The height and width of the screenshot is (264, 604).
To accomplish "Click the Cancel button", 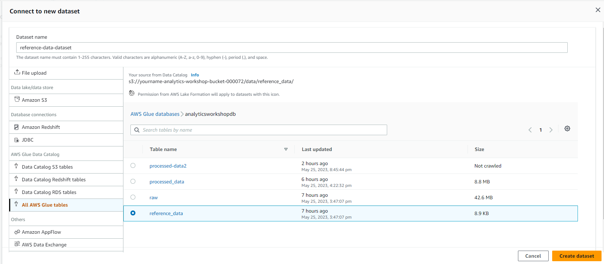I will pos(533,256).
